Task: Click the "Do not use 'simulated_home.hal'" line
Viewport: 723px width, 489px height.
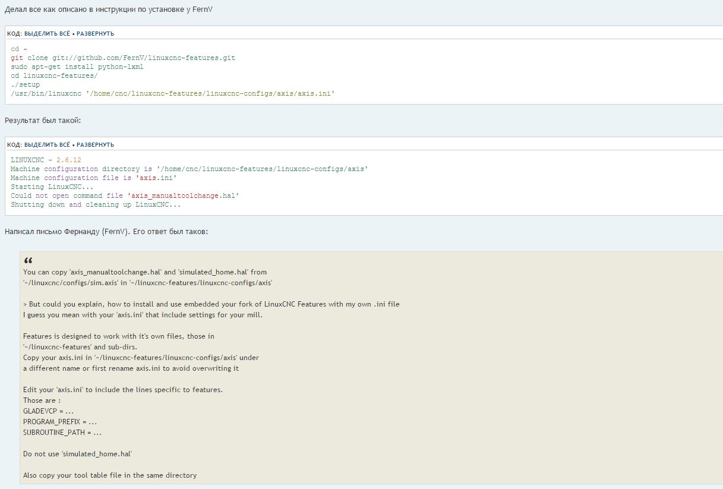Action: 77,454
